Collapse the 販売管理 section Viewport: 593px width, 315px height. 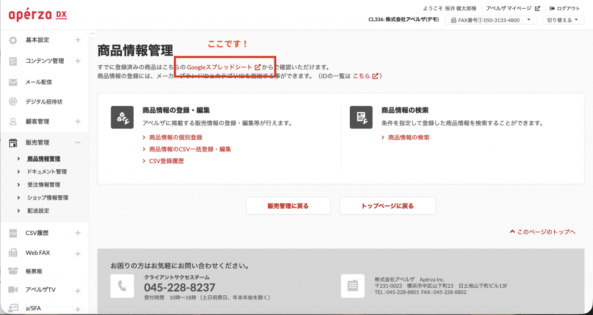pyautogui.click(x=78, y=143)
